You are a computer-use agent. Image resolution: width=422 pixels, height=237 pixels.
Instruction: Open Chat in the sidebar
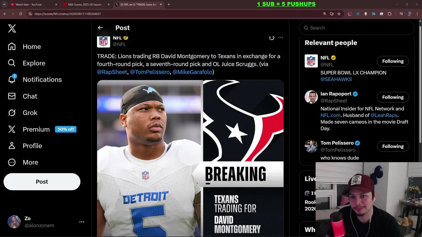pos(23,96)
